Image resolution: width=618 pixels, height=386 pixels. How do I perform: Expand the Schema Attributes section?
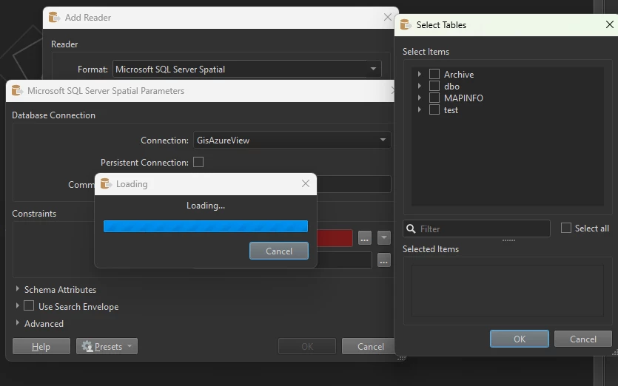(17, 288)
